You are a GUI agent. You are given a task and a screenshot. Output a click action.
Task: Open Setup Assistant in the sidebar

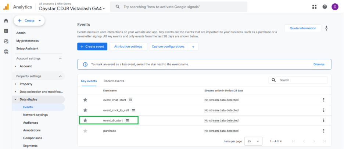coord(27,48)
